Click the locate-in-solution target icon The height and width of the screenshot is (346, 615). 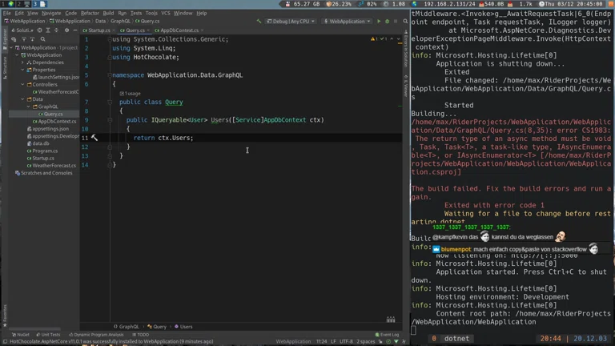pos(39,30)
